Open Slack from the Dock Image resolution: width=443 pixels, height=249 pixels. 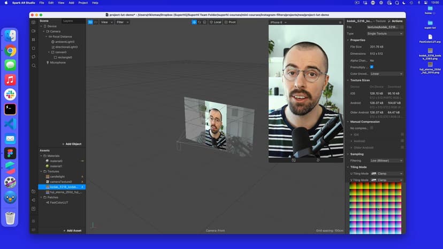(x=10, y=95)
